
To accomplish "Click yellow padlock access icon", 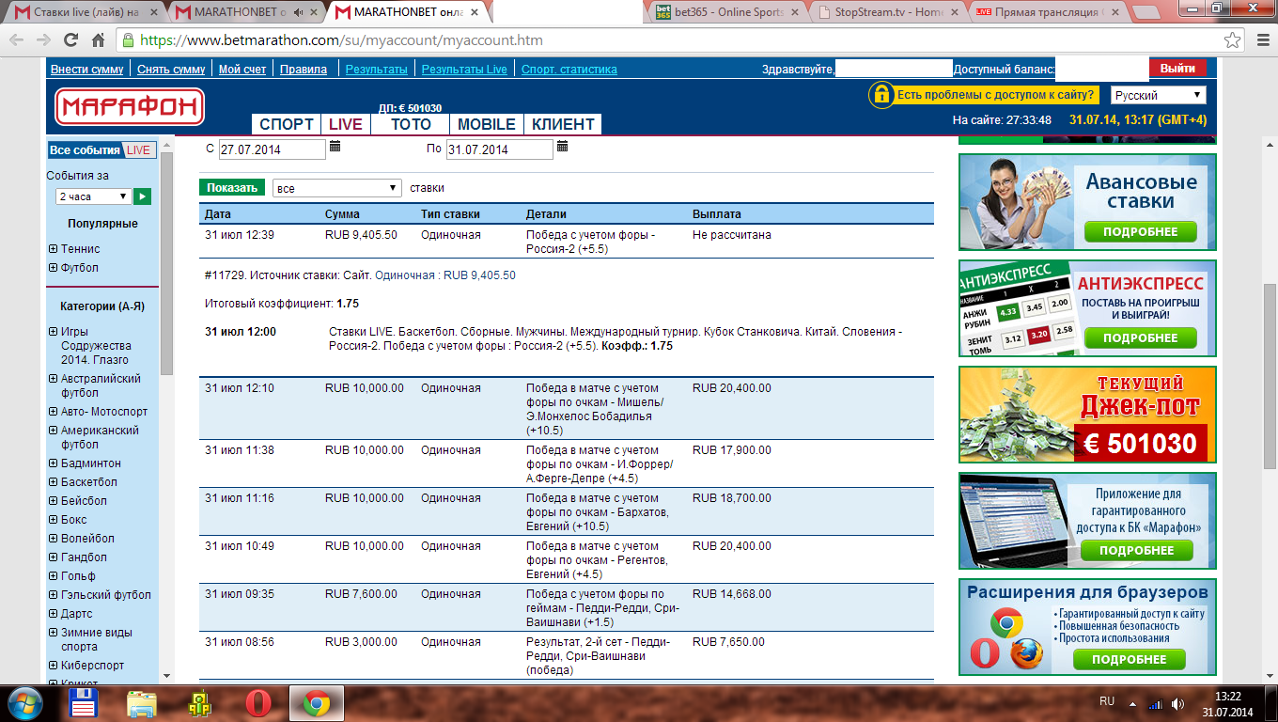I will pyautogui.click(x=881, y=94).
